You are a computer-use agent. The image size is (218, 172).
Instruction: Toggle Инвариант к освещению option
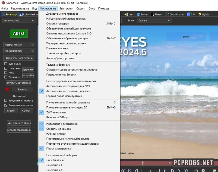[79, 124]
